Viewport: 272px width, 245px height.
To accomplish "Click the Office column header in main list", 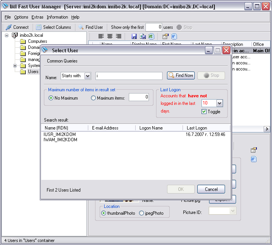I will coord(261,44).
